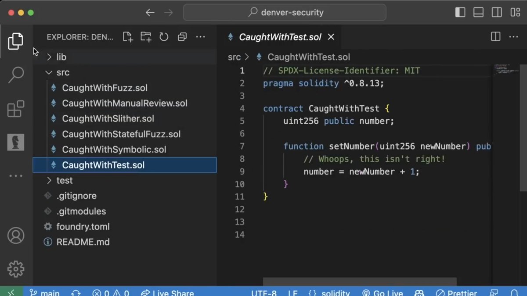Click the feedback icon in status bar
The width and height of the screenshot is (527, 296).
(x=494, y=292)
